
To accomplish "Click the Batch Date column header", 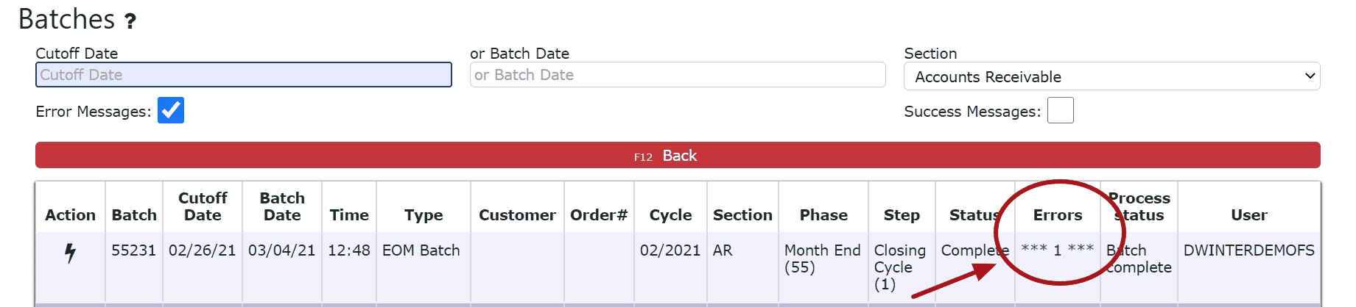I will coord(282,206).
